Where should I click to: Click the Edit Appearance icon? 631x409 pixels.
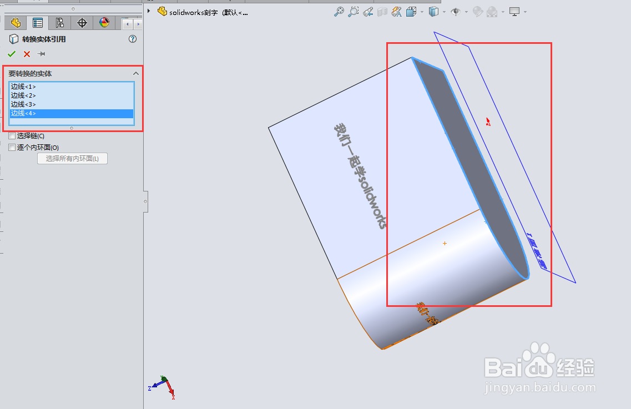pyautogui.click(x=478, y=12)
